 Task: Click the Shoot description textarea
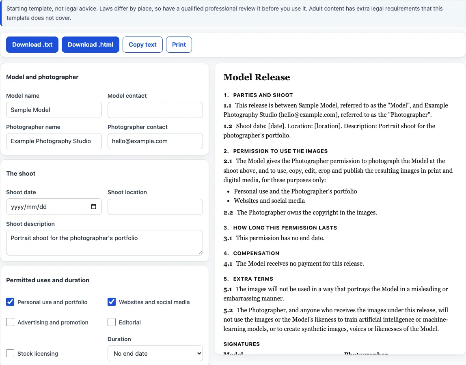click(x=104, y=243)
